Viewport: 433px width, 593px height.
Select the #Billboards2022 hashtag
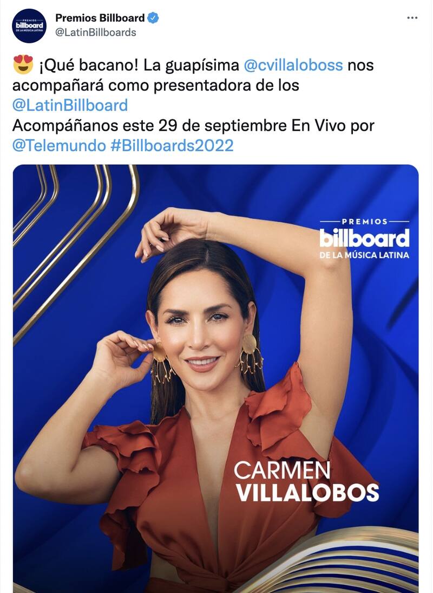(x=172, y=146)
